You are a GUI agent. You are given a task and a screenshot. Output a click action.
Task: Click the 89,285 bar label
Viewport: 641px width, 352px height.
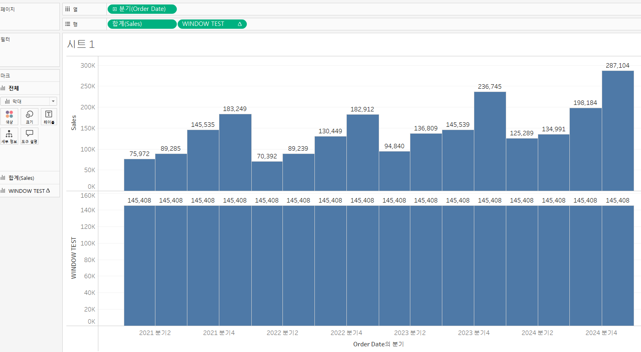pos(171,149)
